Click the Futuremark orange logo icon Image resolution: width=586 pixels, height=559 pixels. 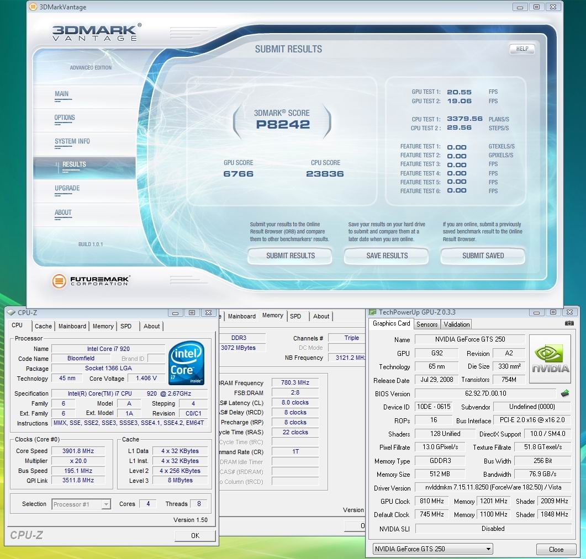[59, 281]
